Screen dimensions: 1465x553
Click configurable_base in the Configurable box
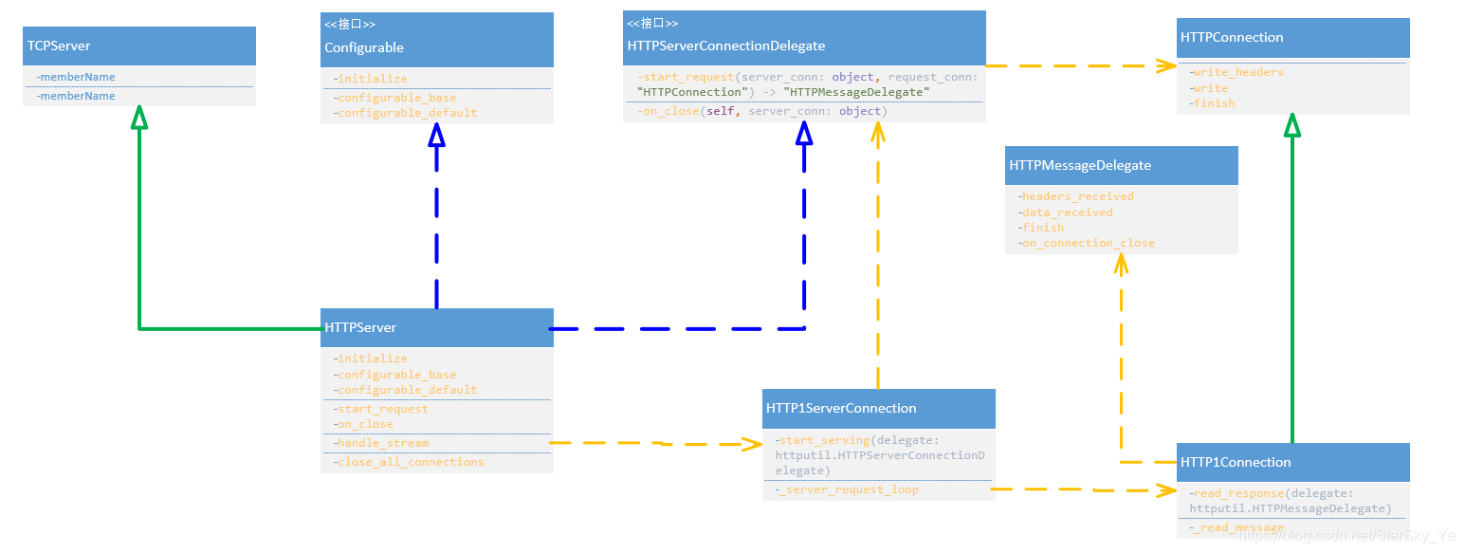pos(397,98)
